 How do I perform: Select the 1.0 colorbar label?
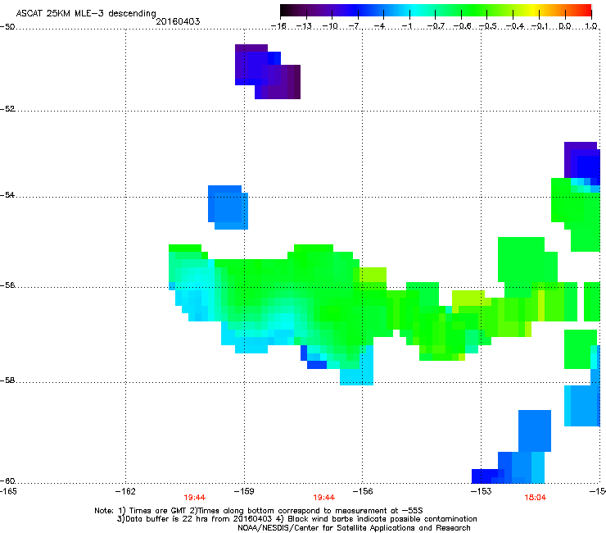point(591,26)
